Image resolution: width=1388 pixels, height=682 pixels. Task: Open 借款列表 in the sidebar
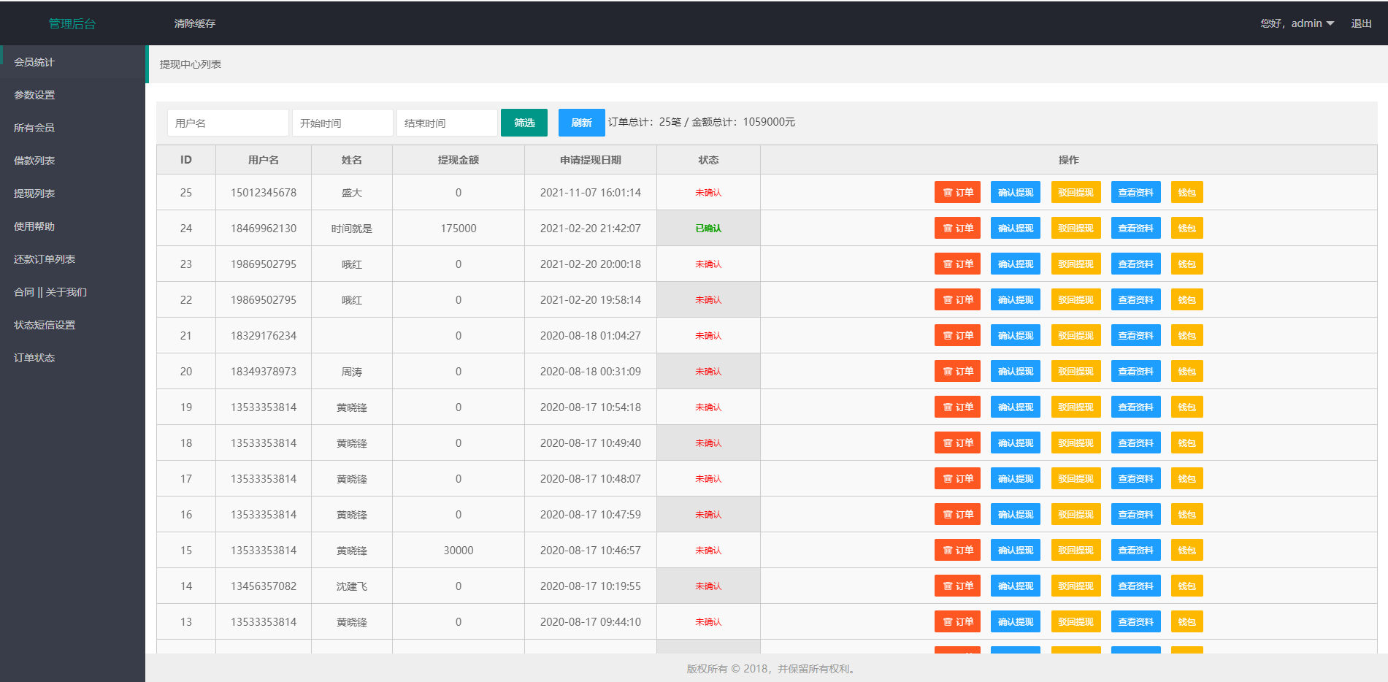tap(34, 161)
